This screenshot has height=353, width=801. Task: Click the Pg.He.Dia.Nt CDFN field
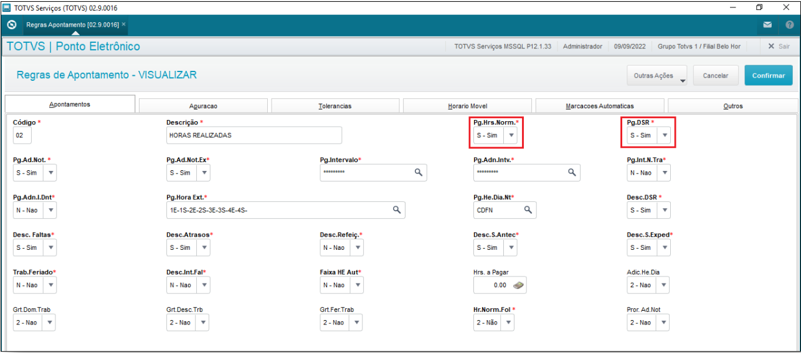coord(505,210)
